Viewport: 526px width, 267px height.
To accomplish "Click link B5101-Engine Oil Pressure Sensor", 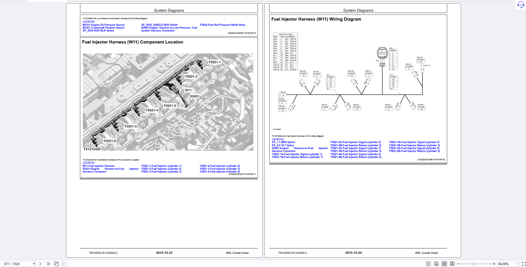I will [104, 25].
